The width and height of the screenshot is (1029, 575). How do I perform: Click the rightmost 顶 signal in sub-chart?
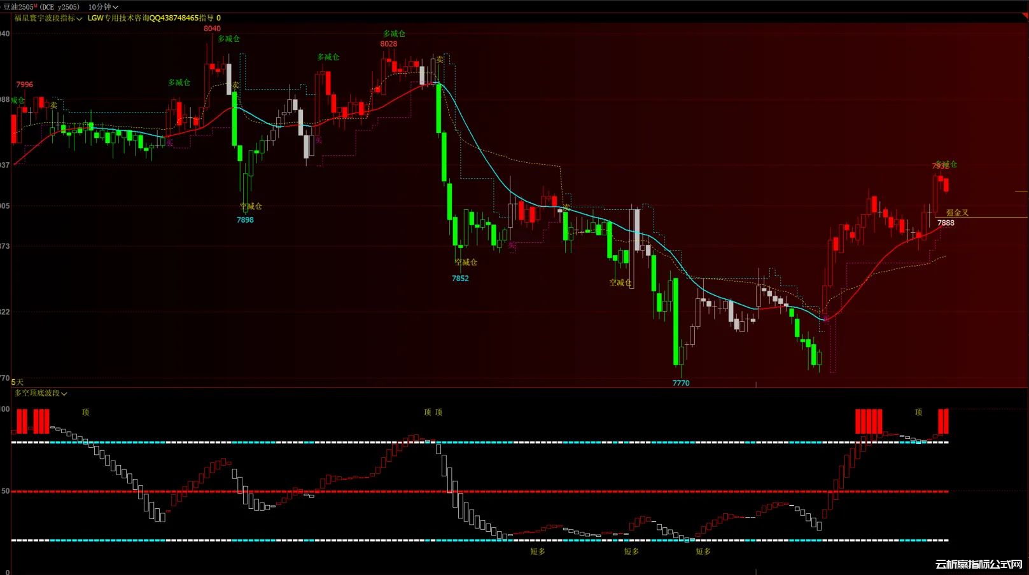click(x=918, y=412)
